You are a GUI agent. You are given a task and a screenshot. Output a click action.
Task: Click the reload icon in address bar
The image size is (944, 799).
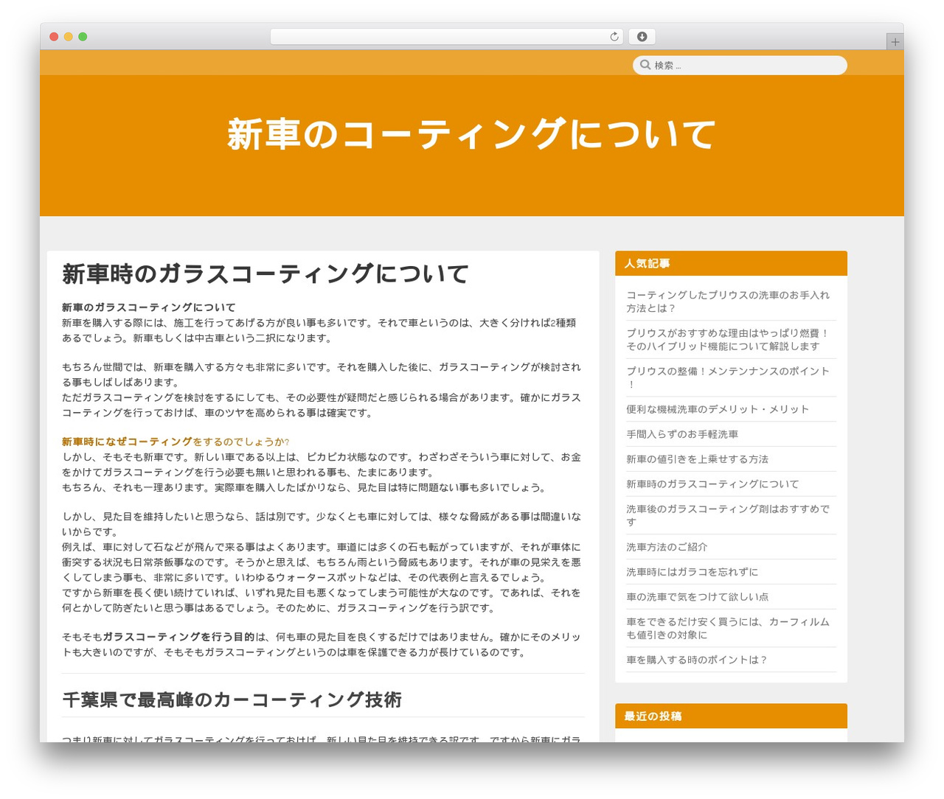point(614,37)
